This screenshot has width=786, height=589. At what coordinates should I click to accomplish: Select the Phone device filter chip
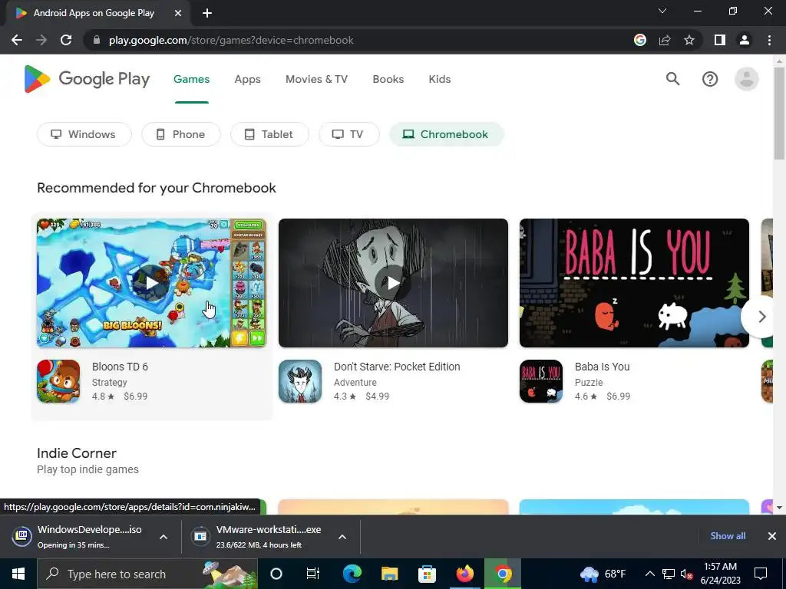pos(181,134)
